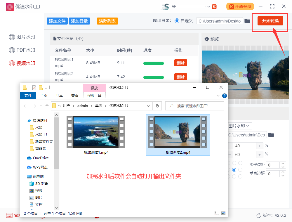This screenshot has width=292, height=222.
Task: Click the update icon next to 版本 v2.0.2
Action: click(x=258, y=215)
